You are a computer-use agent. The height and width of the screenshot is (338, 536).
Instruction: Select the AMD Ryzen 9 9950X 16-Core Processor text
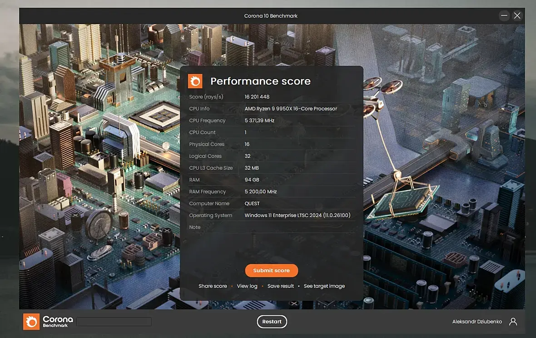coord(291,109)
